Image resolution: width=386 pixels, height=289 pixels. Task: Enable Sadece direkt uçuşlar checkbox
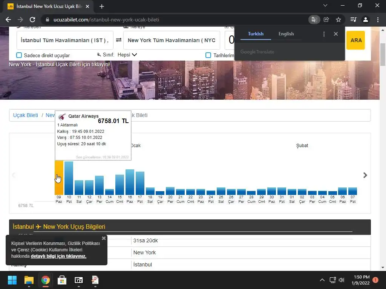(x=19, y=55)
